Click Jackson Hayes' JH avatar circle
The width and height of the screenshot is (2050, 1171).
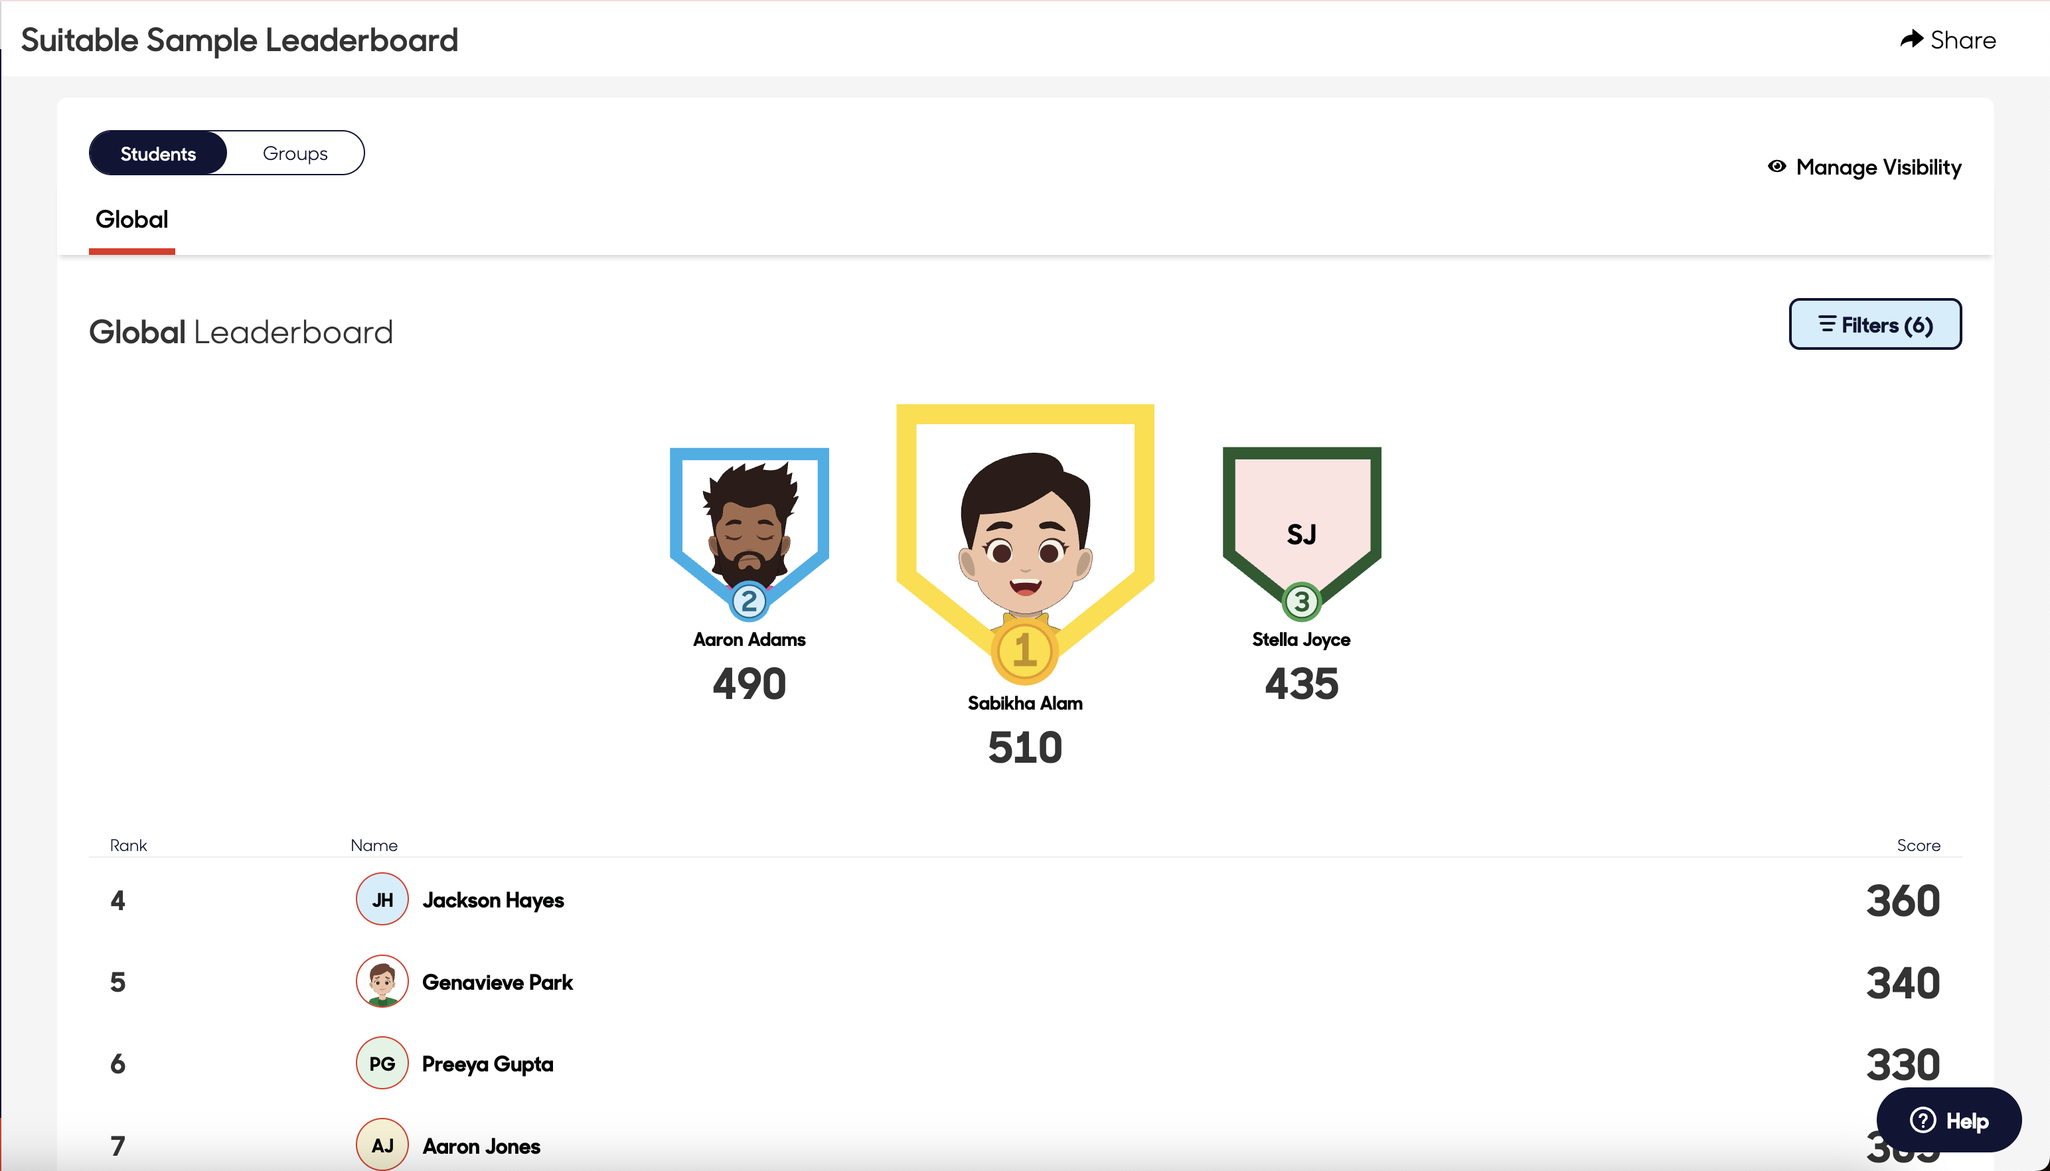click(x=381, y=899)
